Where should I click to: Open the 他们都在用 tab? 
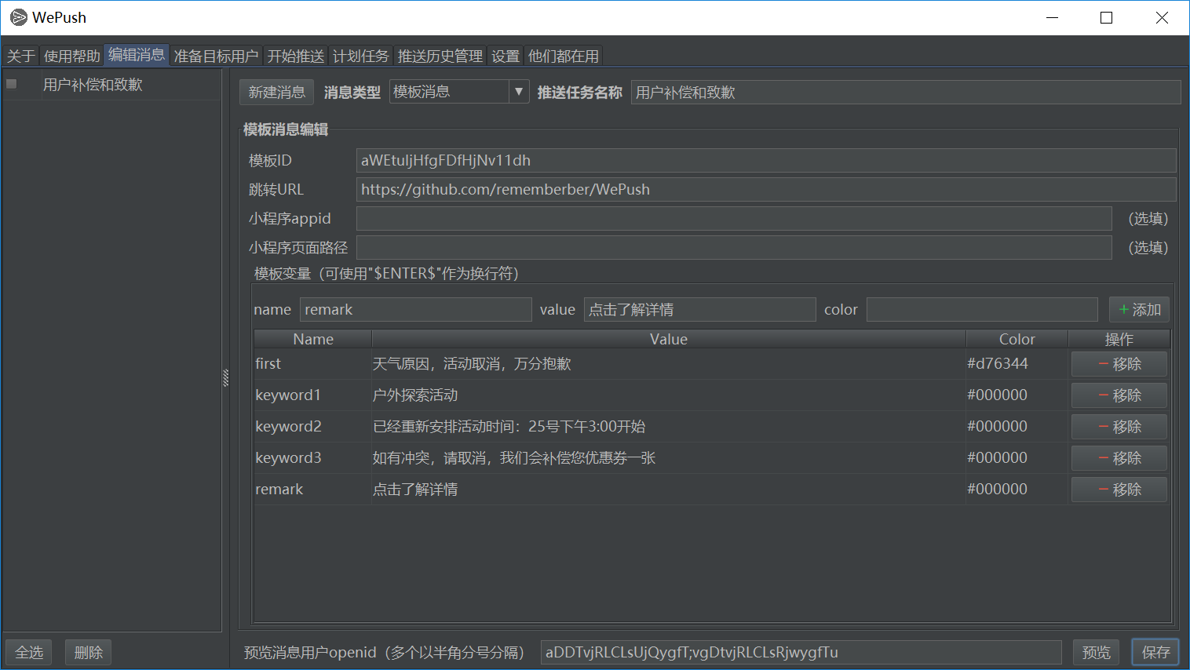click(x=564, y=56)
